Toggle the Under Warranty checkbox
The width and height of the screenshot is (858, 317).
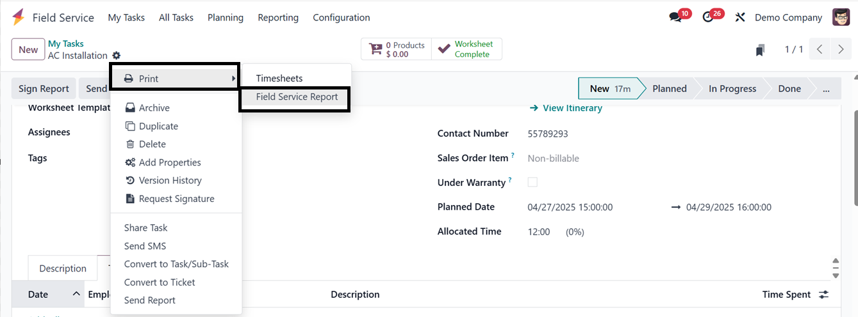tap(532, 182)
